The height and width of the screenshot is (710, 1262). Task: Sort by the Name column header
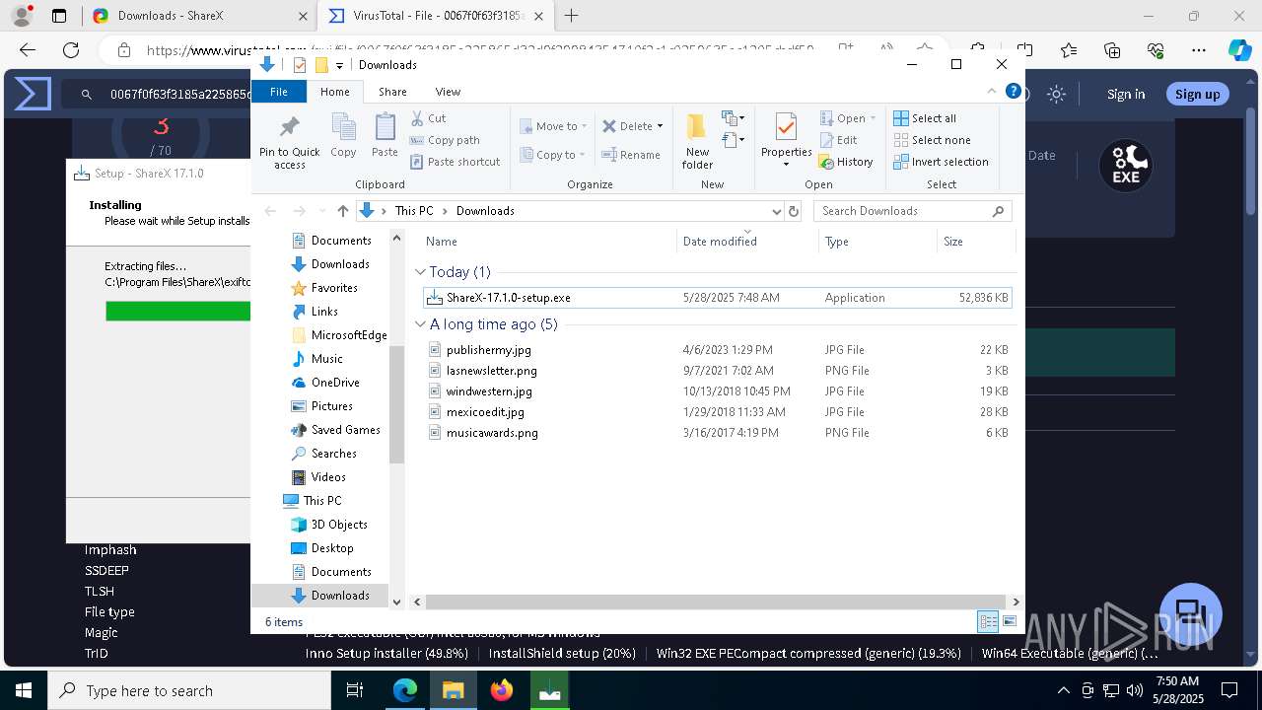coord(548,242)
